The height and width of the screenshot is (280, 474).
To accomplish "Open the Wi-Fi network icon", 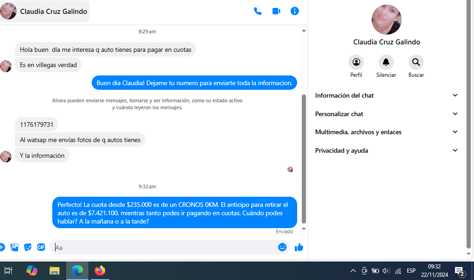I will (x=398, y=271).
